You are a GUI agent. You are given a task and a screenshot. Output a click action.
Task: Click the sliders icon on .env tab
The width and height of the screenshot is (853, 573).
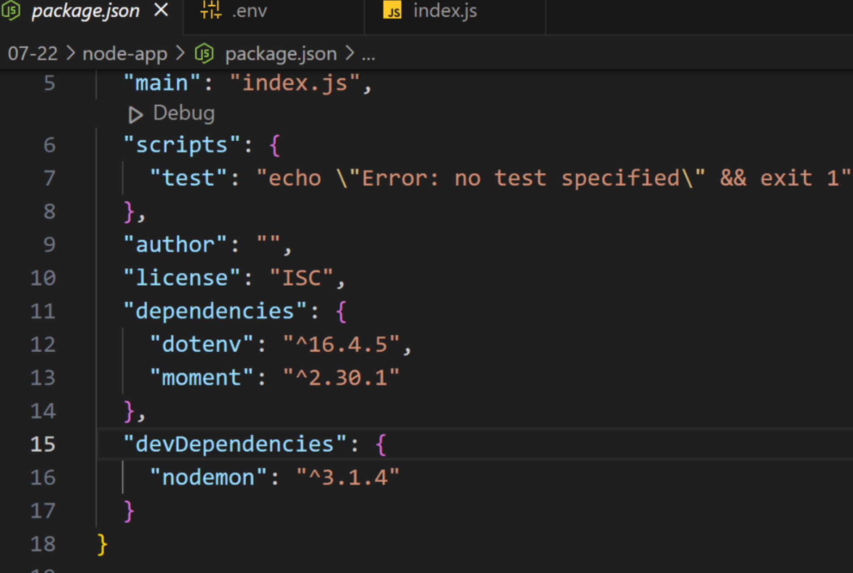click(x=210, y=10)
